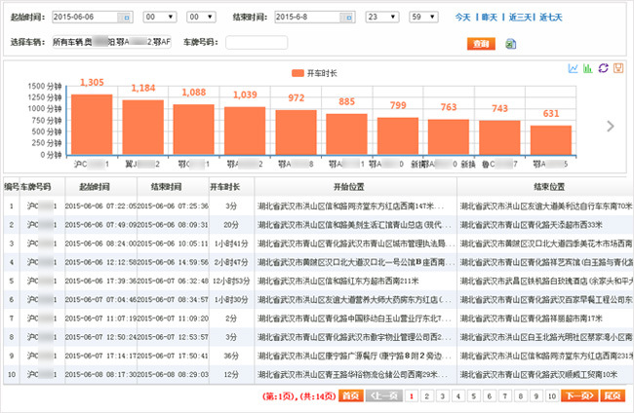Toggle 开车时长 legend series
Image resolution: width=634 pixels, height=413 pixels.
point(314,73)
